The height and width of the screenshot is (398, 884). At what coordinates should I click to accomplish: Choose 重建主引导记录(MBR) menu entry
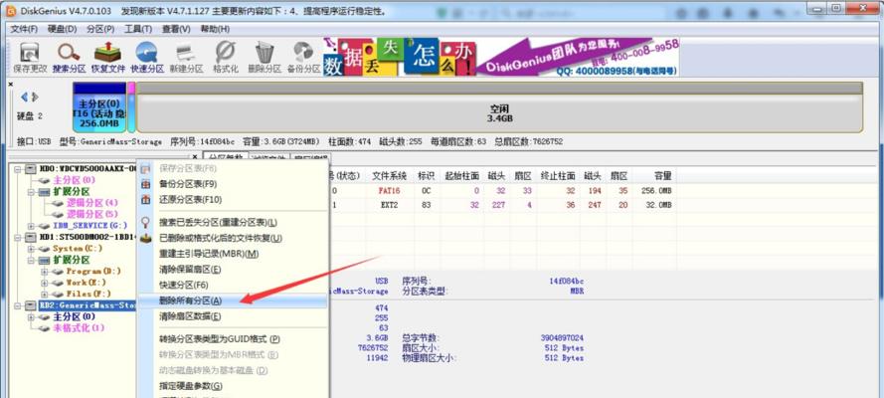[233, 254]
